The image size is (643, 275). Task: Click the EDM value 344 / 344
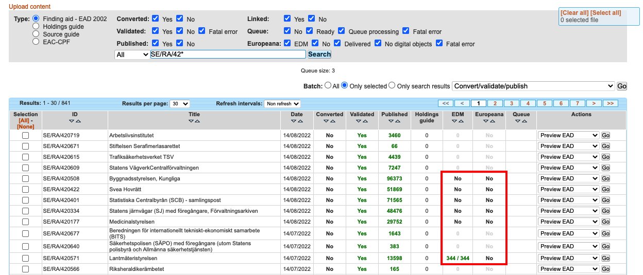(x=456, y=258)
